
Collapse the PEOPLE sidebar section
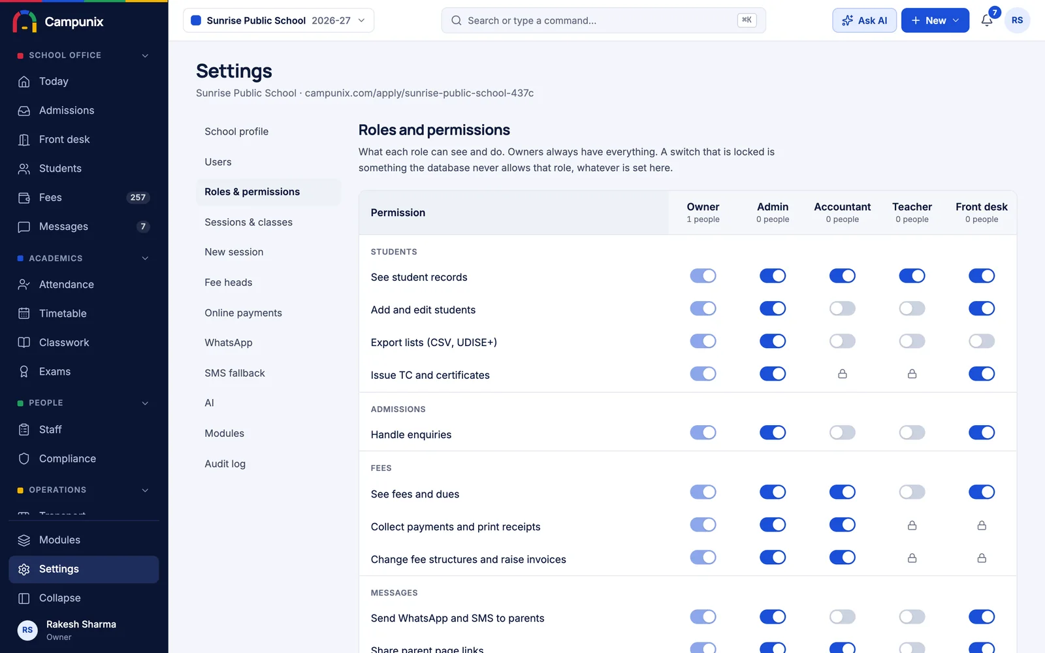pos(145,403)
